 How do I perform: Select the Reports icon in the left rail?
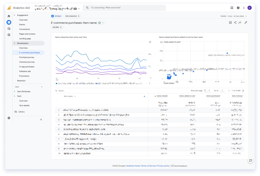click(x=9, y=22)
